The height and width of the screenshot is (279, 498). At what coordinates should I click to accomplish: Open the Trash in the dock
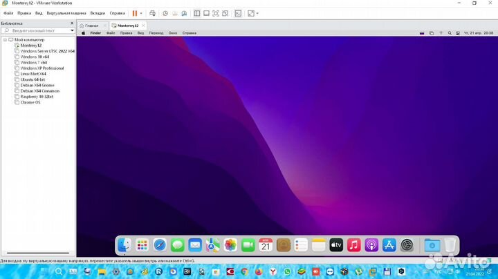pos(450,245)
